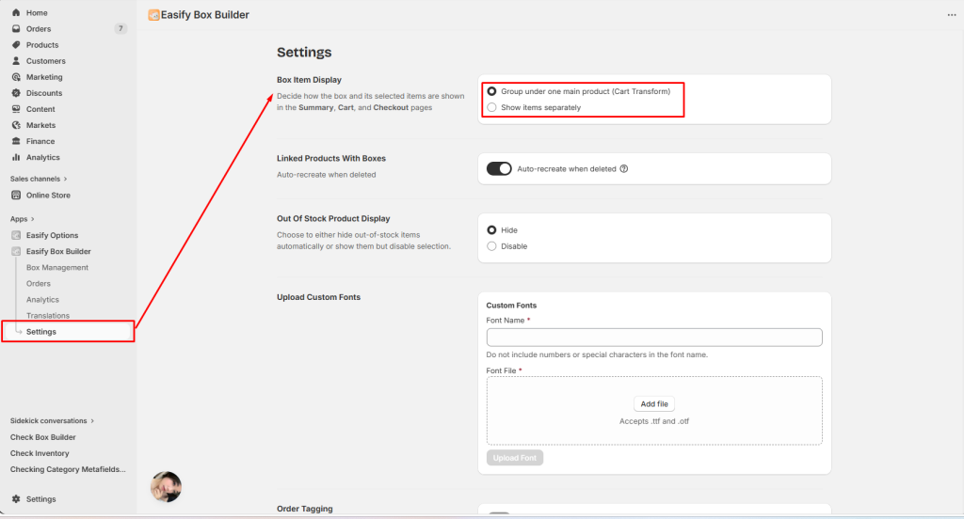The image size is (964, 519).
Task: Select Disable for out-of-stock products
Action: [x=491, y=246]
